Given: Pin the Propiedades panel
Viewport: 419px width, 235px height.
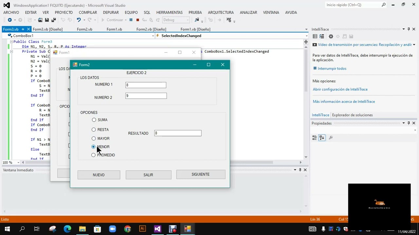Looking at the screenshot, I should pos(409,123).
